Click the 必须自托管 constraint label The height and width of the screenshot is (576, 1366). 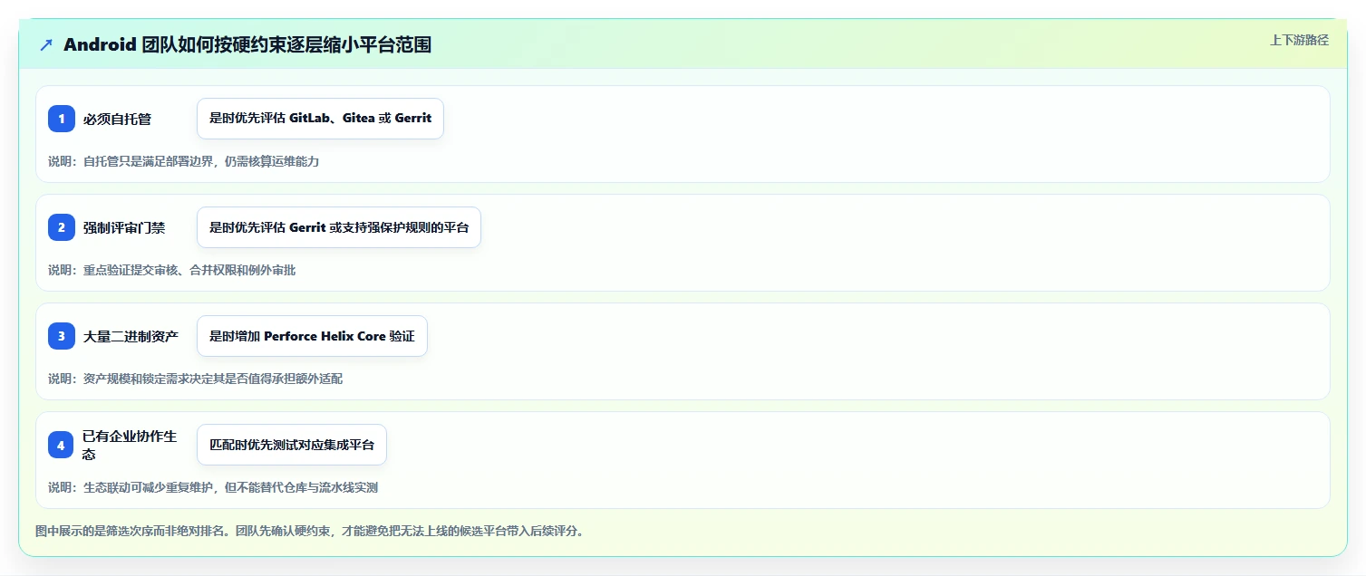[117, 119]
